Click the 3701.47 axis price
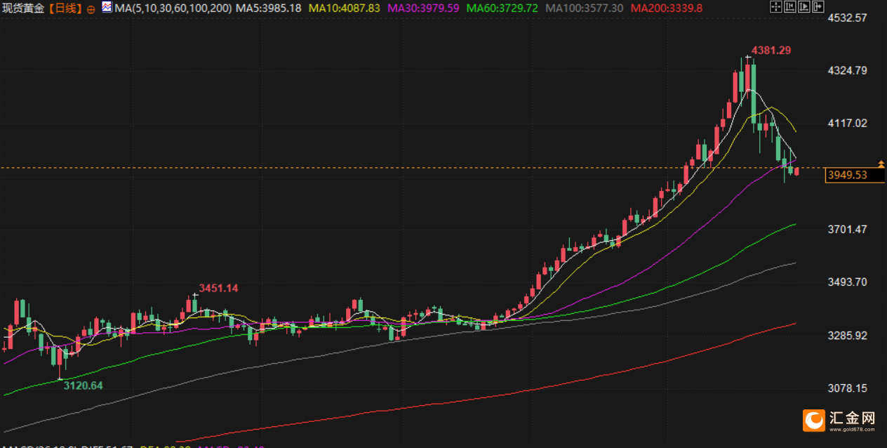The width and height of the screenshot is (887, 448). [848, 230]
